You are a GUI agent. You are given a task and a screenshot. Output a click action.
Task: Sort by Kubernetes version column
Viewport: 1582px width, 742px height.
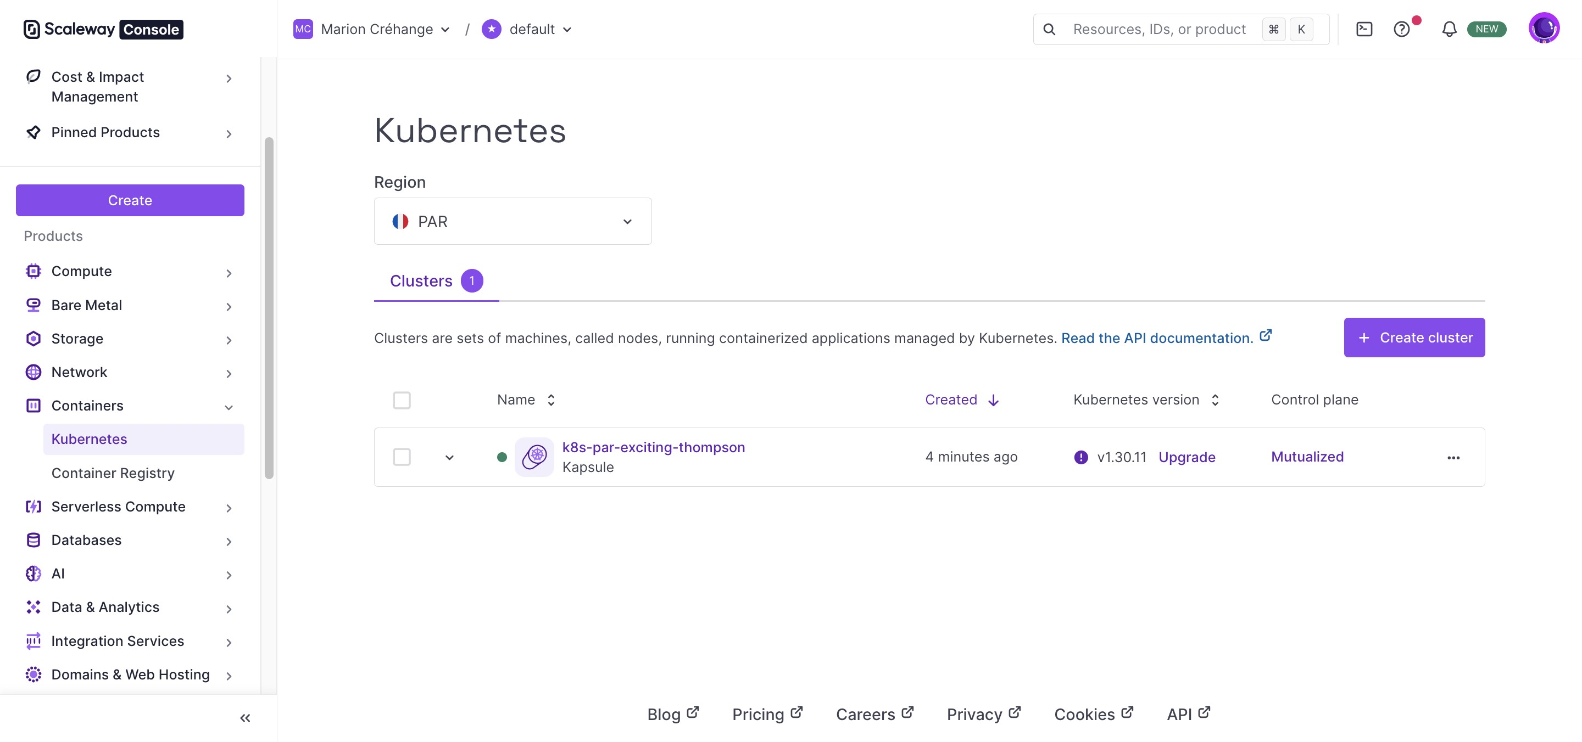[x=1146, y=400]
